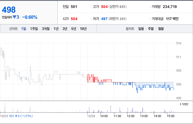The width and height of the screenshot is (193, 124).
Task: Click the 13:00 time axis label
Action: [144, 116]
